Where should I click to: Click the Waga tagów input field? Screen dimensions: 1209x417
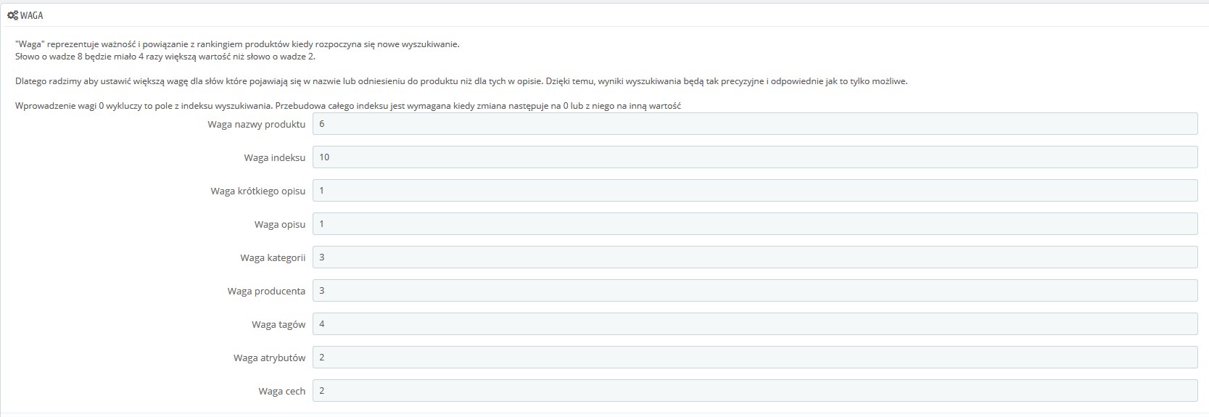[755, 324]
